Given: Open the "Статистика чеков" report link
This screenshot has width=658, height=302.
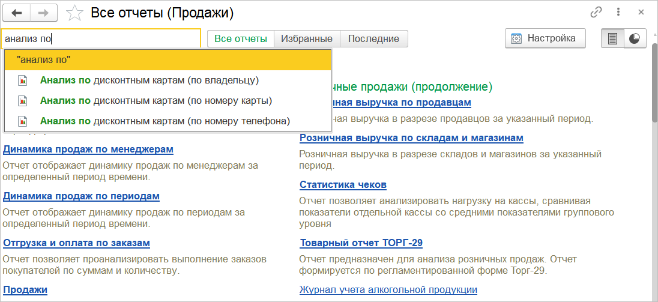Looking at the screenshot, I should click(x=343, y=184).
